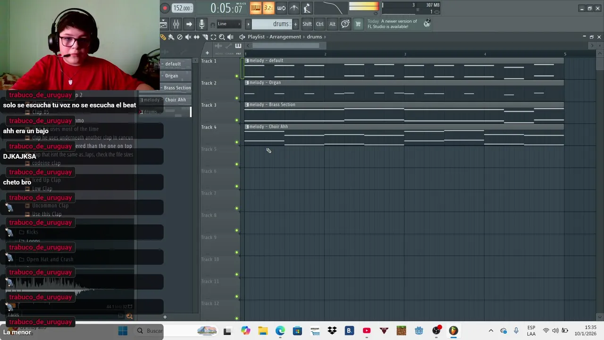Open the shopping cart icon
This screenshot has height=340, width=604.
tap(358, 24)
